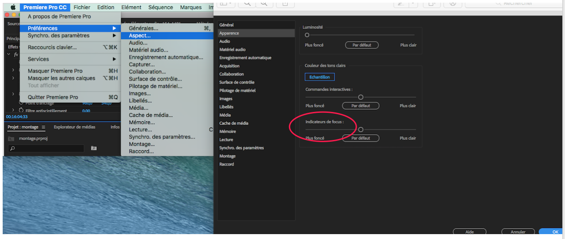Screen dimensions: 565x239
Task: Reset Indicateurs de focus with Par défaut
Action: click(361, 138)
